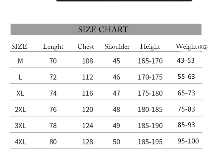The image size is (214, 155).
Task: Click the SIZE column header
Action: pos(19,47)
